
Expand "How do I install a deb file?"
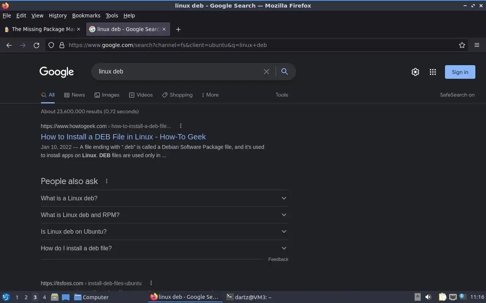164,248
